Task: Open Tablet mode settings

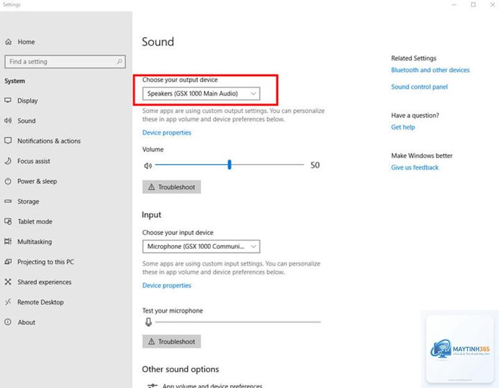Action: tap(35, 221)
